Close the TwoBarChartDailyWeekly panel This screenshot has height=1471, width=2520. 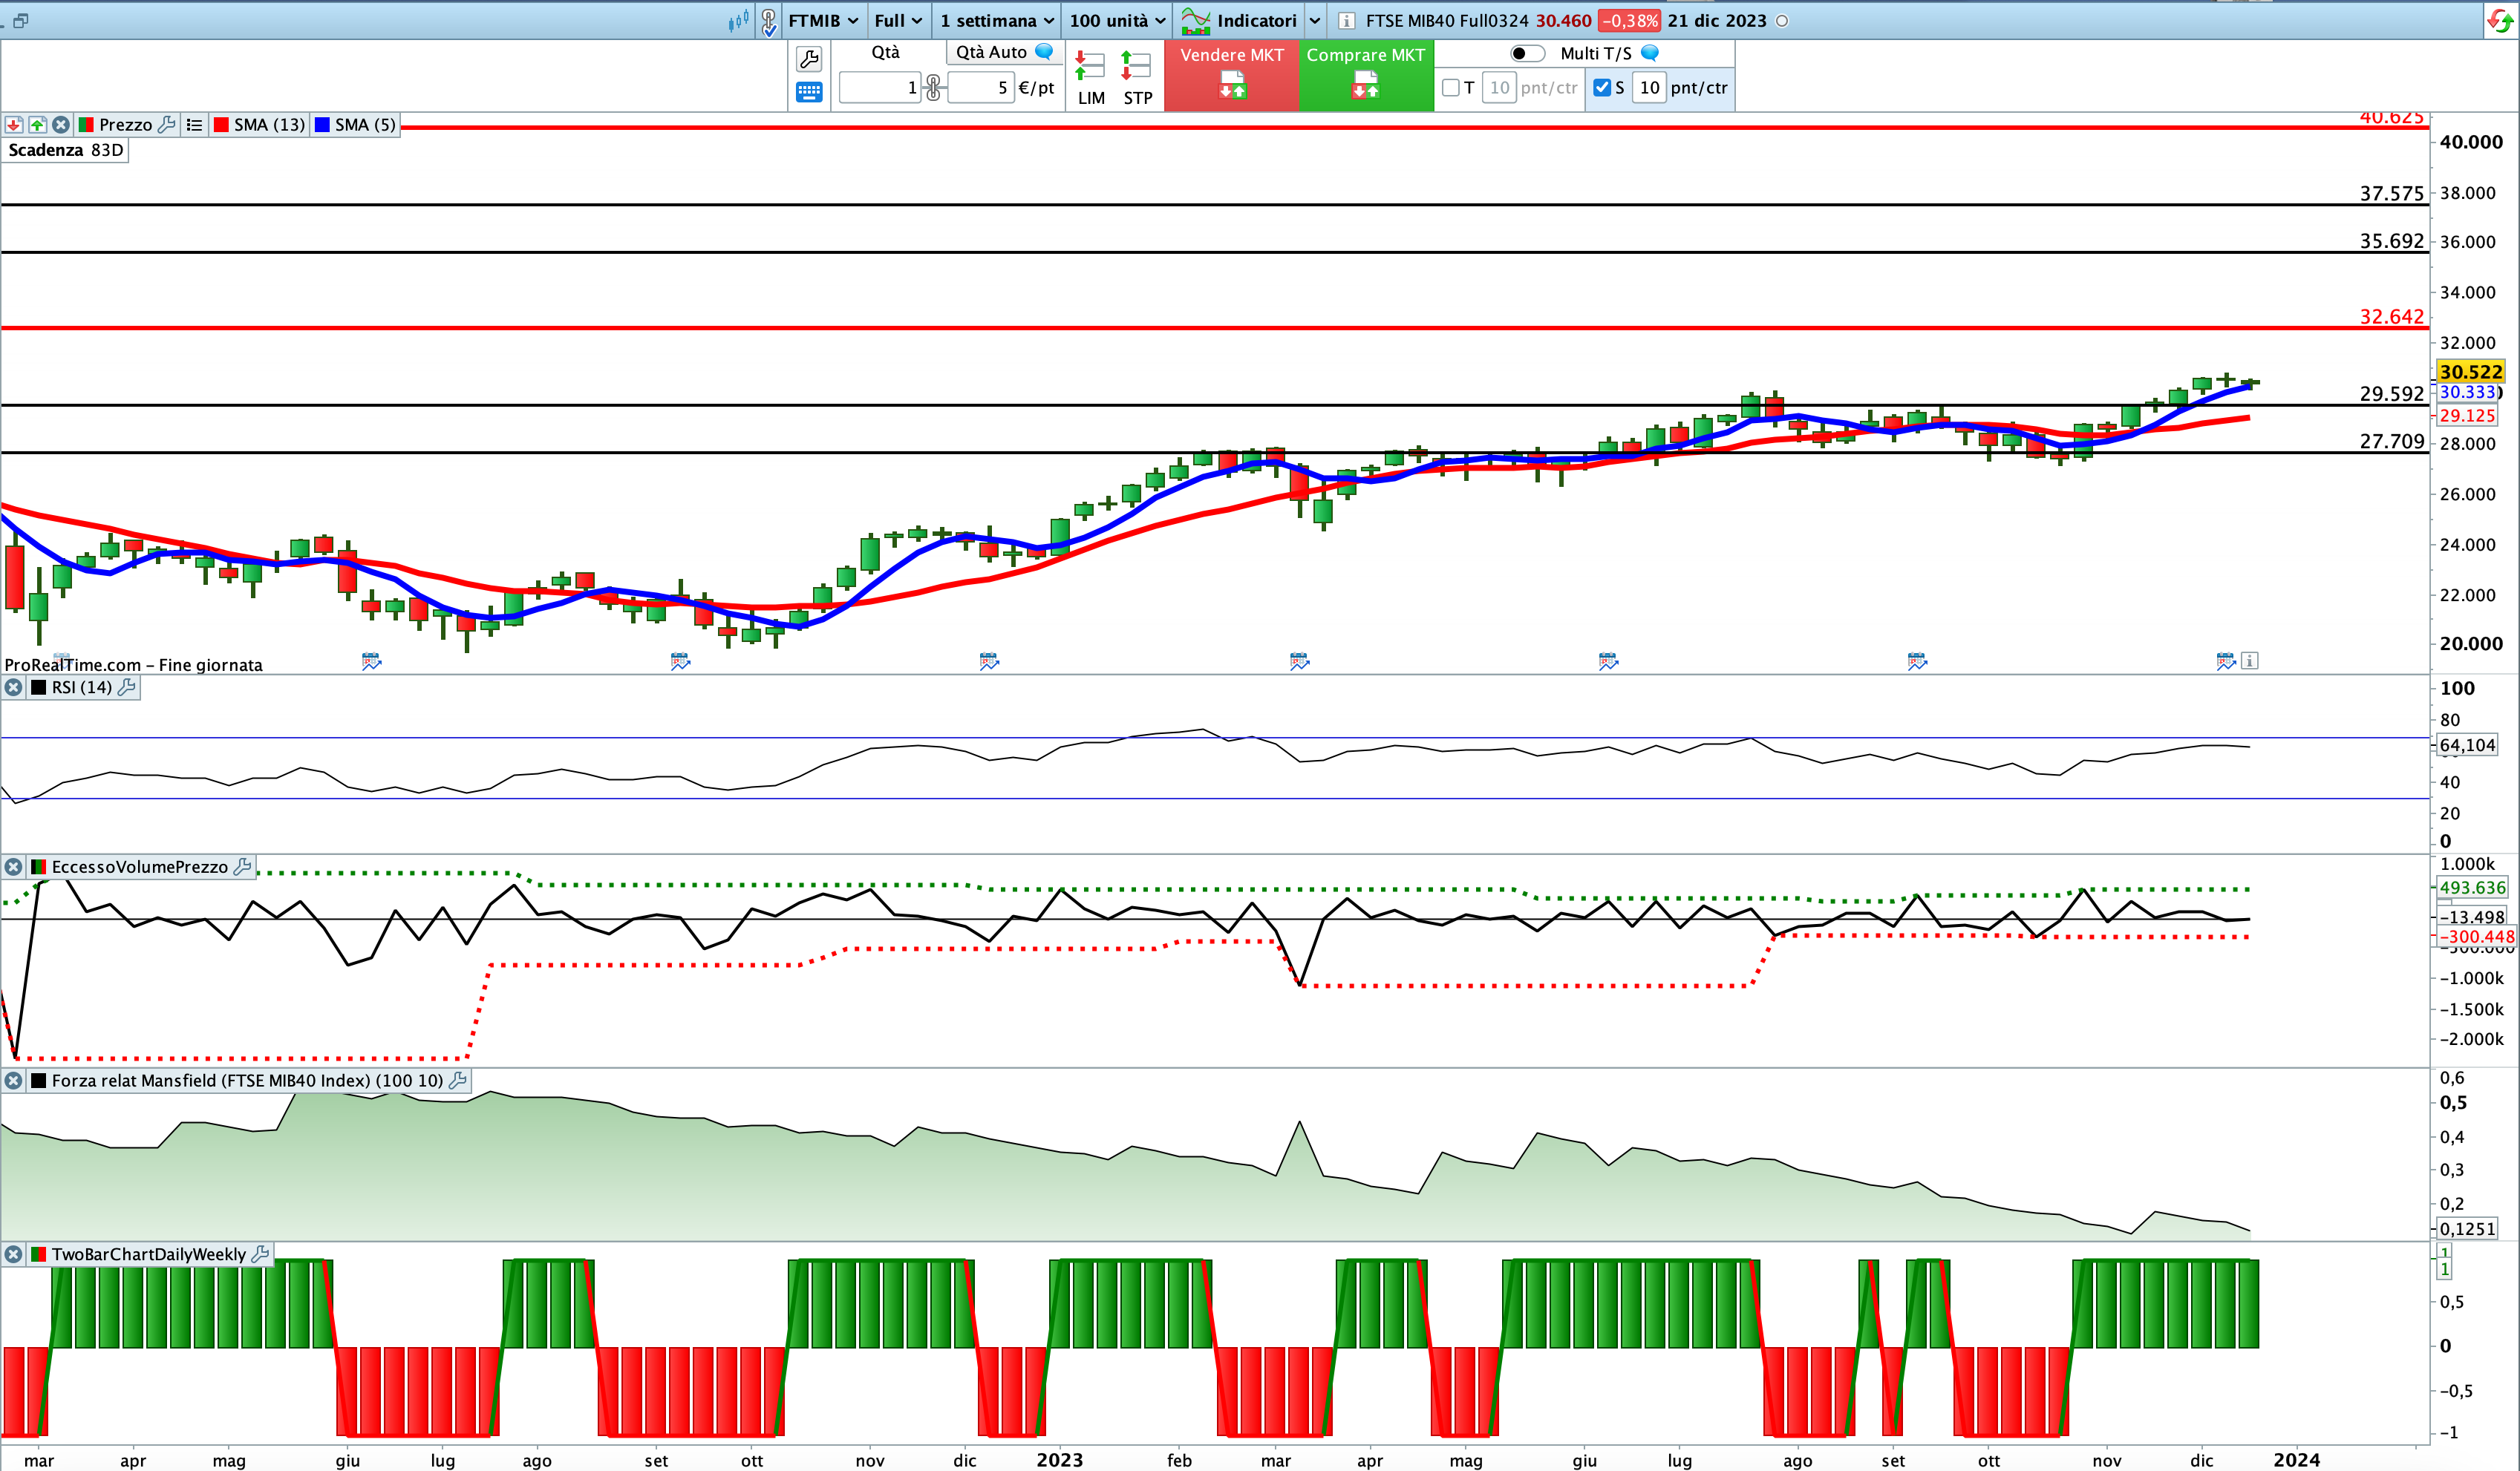click(x=13, y=1254)
